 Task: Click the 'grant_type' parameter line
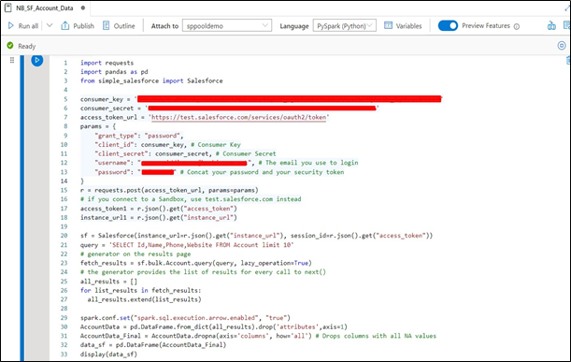pos(139,136)
